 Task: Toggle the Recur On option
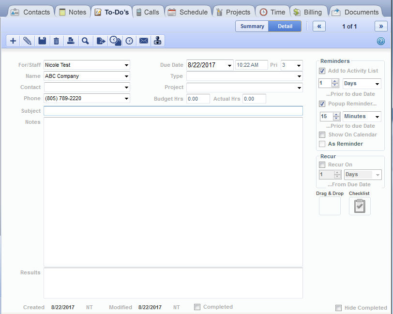[322, 164]
